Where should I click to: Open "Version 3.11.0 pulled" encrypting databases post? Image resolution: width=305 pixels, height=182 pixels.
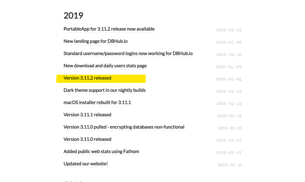click(124, 127)
